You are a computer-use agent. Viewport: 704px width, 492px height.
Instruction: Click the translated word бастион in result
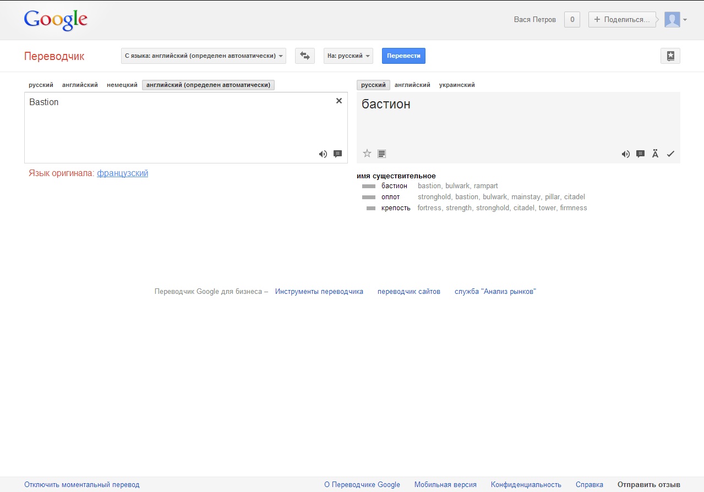tap(386, 103)
